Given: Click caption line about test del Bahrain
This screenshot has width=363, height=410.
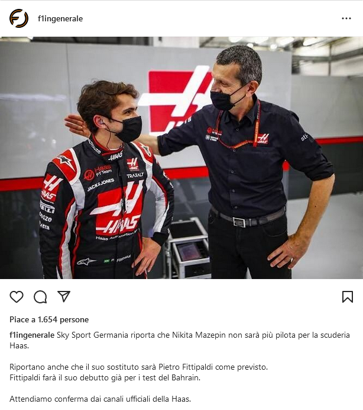Looking at the screenshot, I should click(x=105, y=377).
